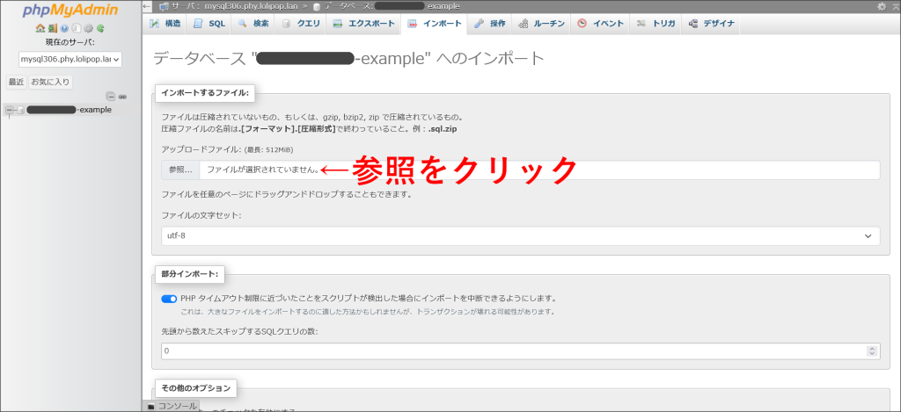Image resolution: width=901 pixels, height=412 pixels.
Task: Open page settings gear at top right
Action: tap(882, 6)
